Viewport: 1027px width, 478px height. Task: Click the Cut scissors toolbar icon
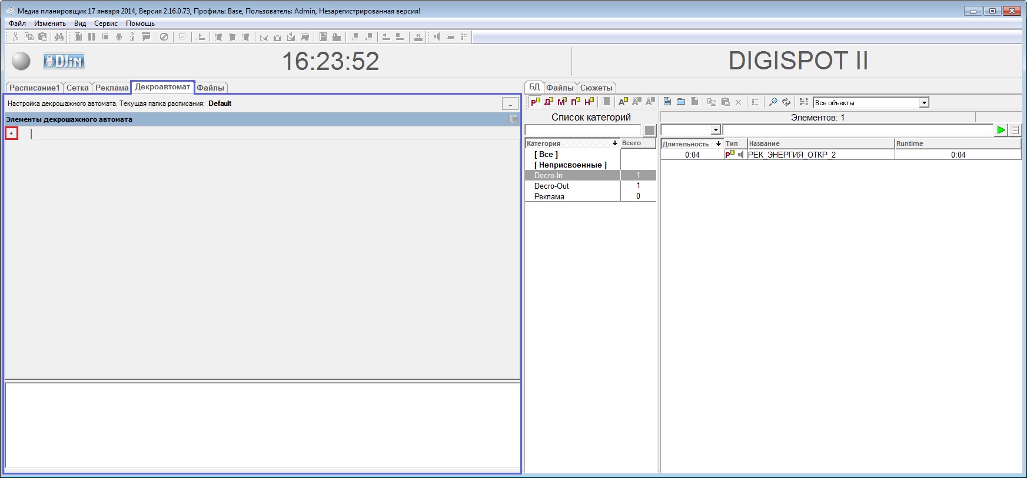tap(15, 36)
